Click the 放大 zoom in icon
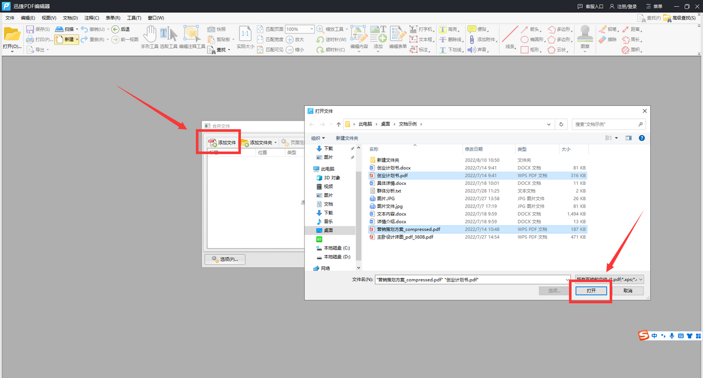This screenshot has height=378, width=703. pos(290,39)
